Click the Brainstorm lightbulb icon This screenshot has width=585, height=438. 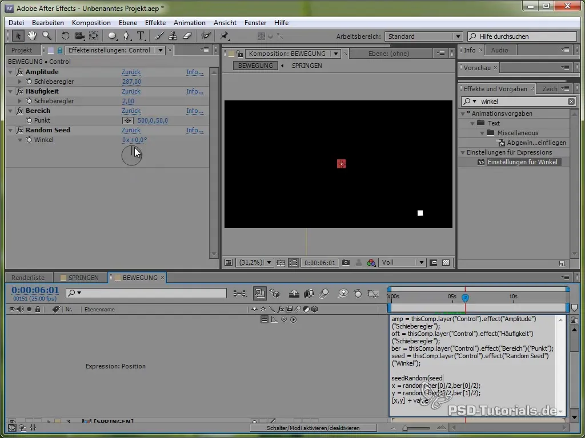pyautogui.click(x=343, y=294)
